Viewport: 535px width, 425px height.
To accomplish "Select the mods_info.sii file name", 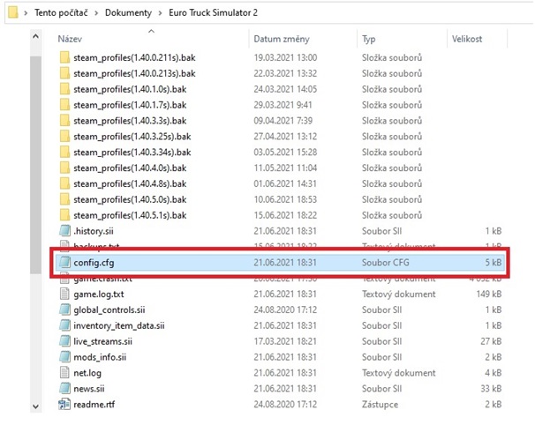I will [x=100, y=357].
